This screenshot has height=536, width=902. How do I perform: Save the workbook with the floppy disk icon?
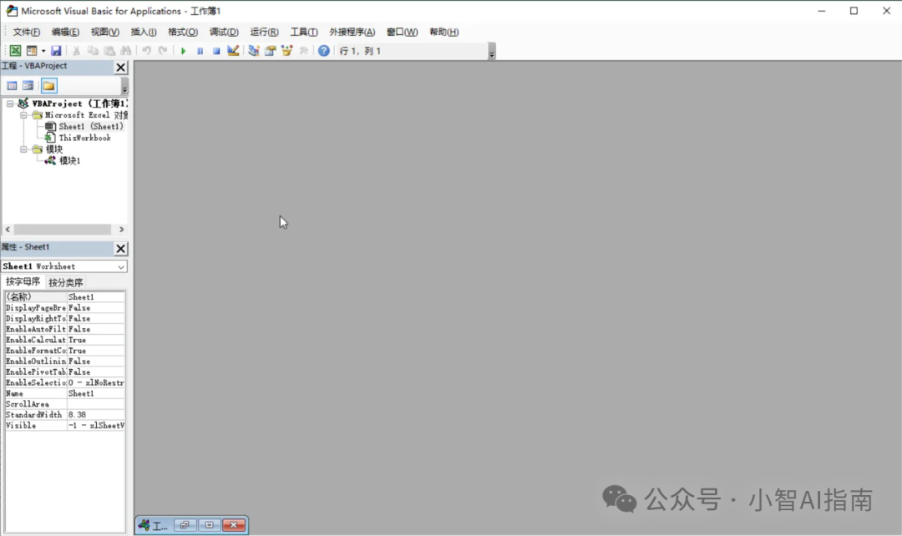56,51
